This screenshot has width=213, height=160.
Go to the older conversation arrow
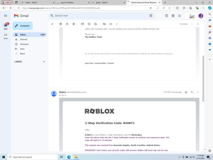point(198,24)
